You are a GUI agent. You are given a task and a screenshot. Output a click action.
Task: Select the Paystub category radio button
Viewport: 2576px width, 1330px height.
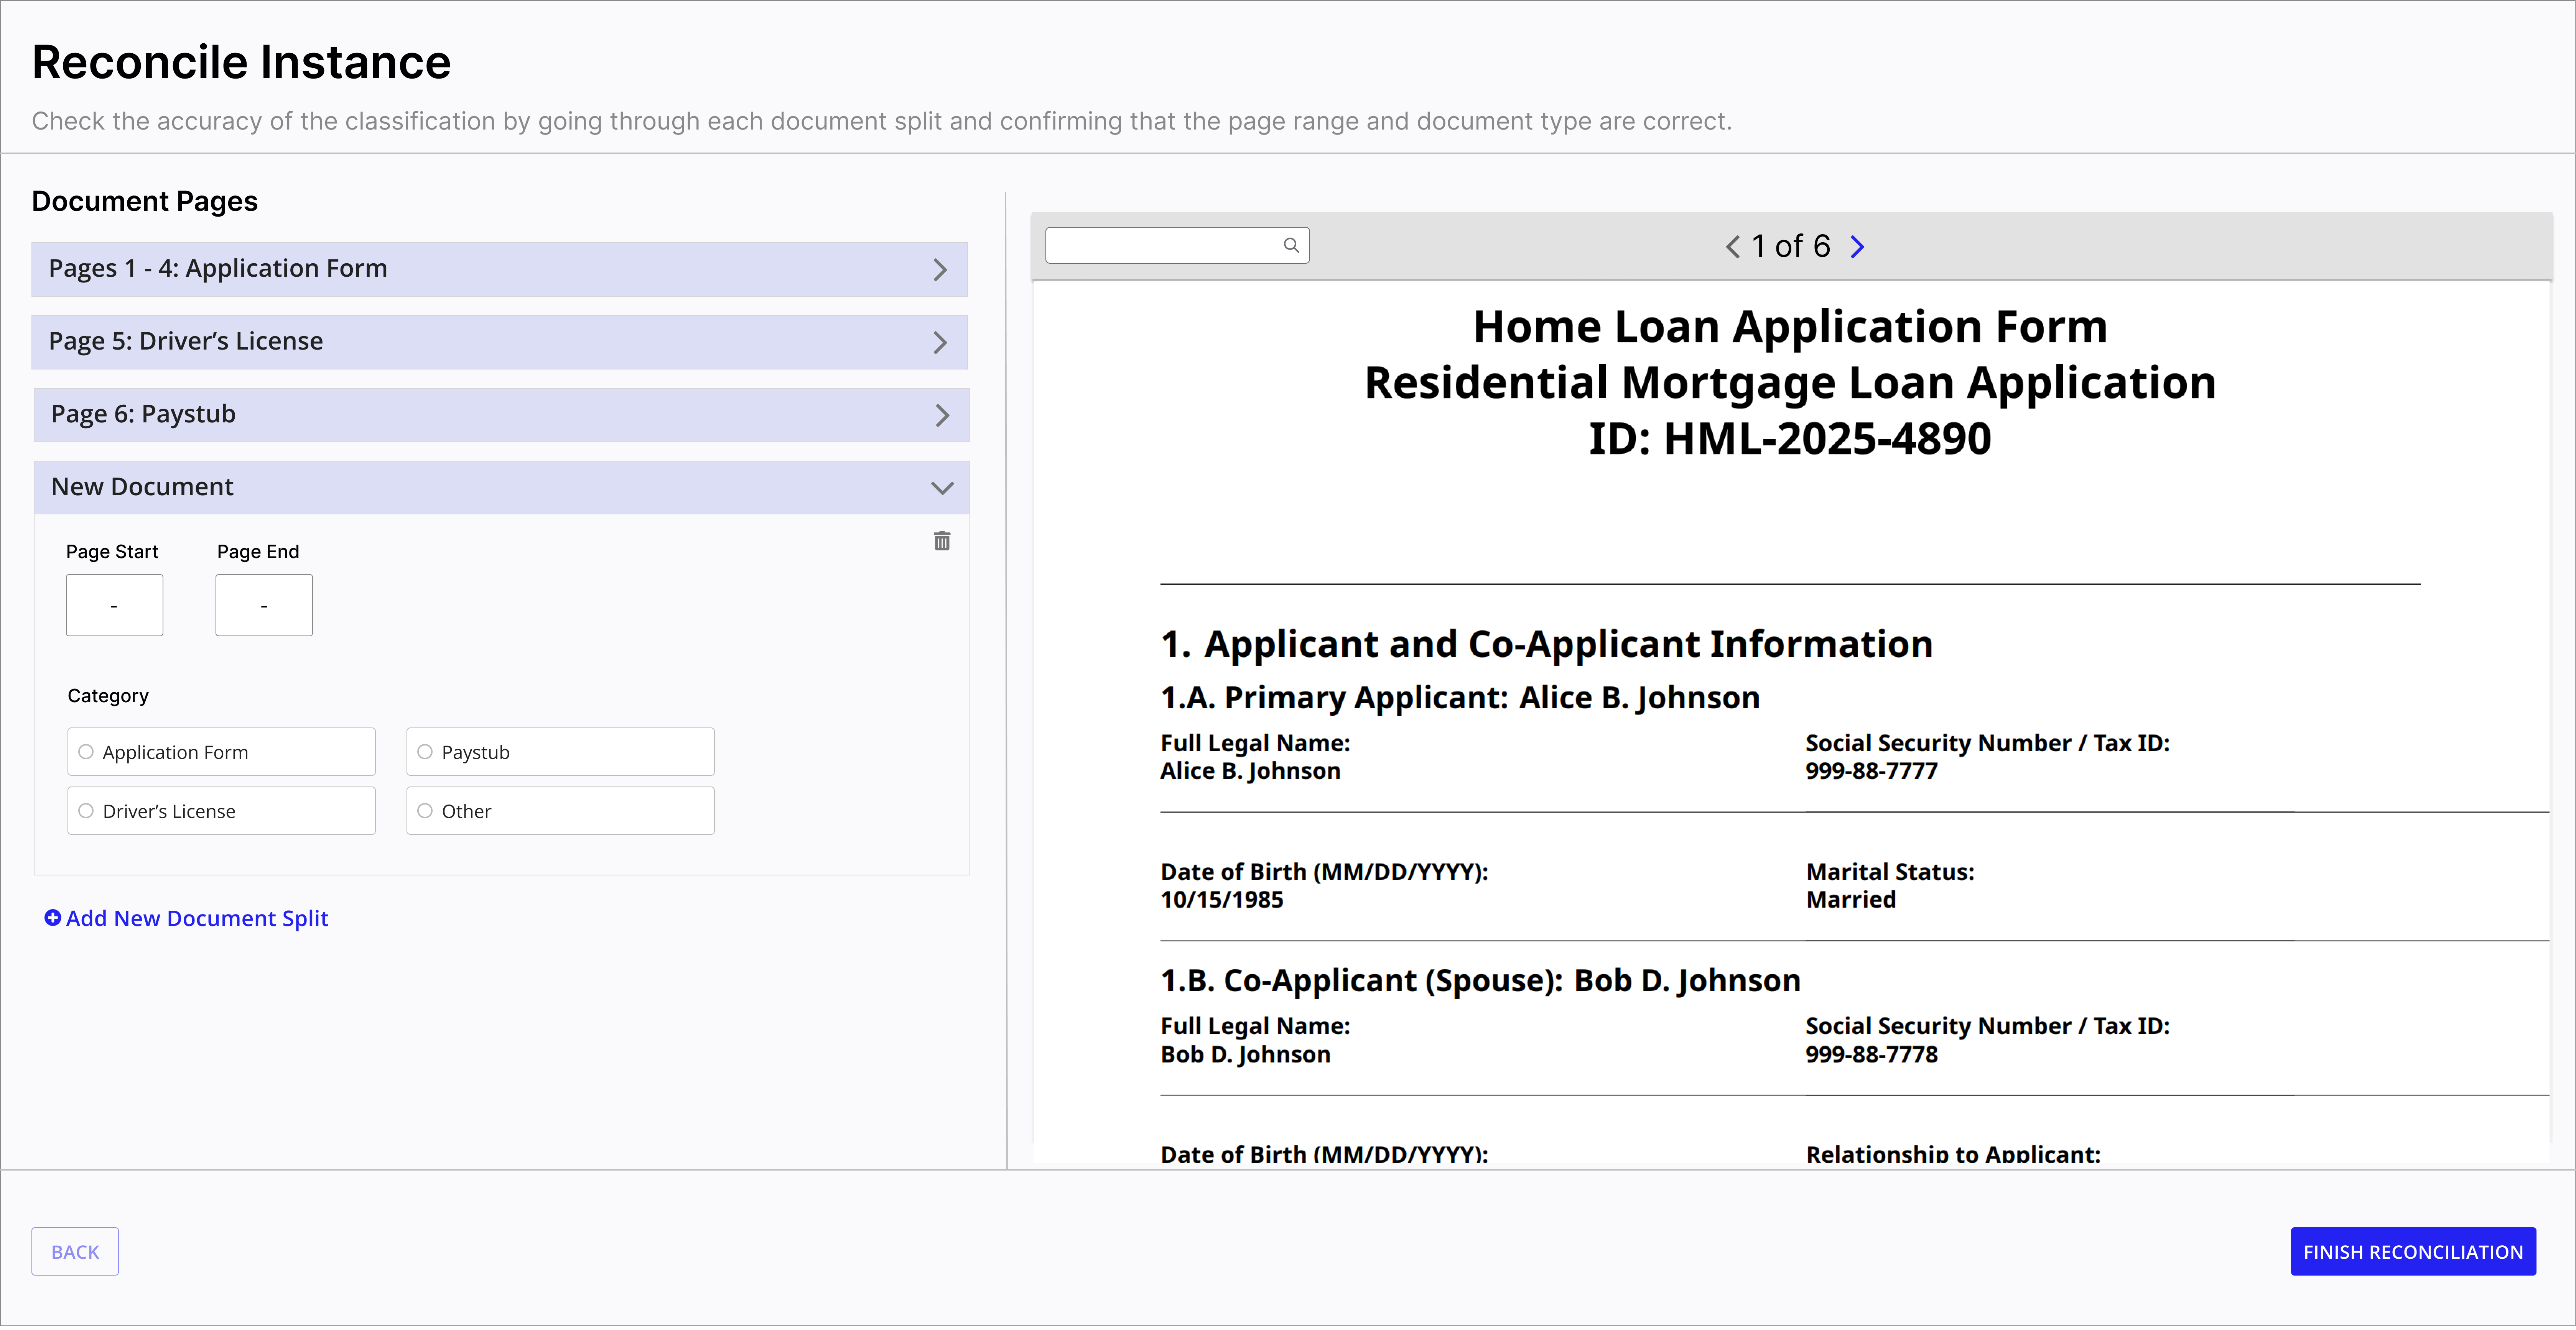(x=424, y=752)
